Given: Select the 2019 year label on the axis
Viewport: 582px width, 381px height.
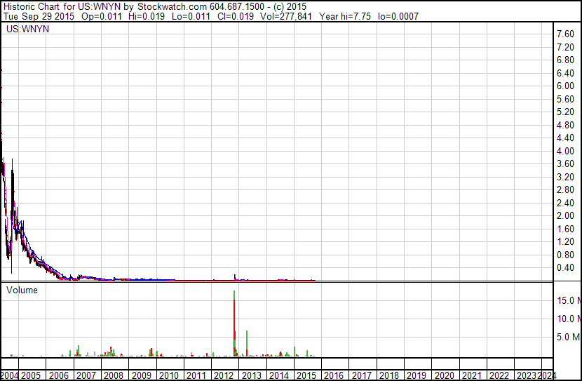Looking at the screenshot, I should point(417,375).
